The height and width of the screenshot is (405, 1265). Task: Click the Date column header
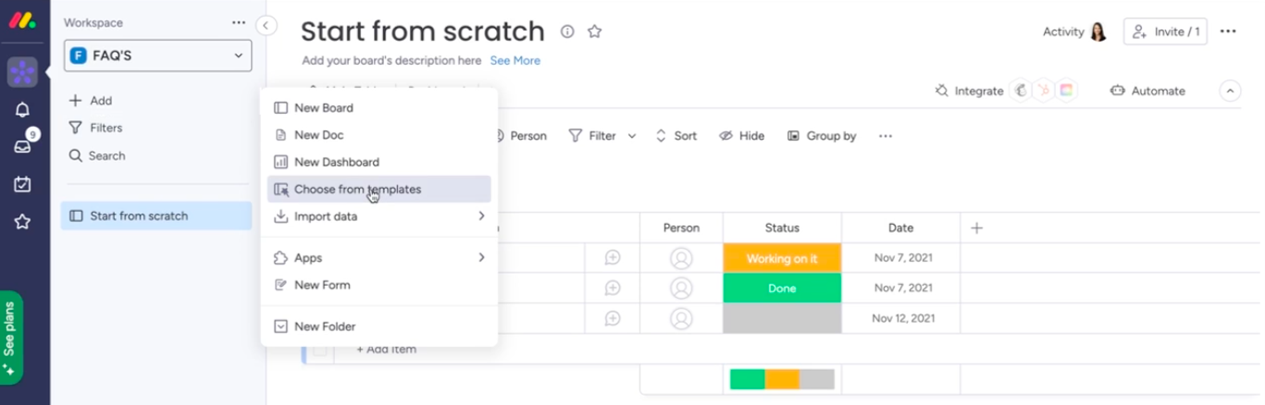coord(900,227)
